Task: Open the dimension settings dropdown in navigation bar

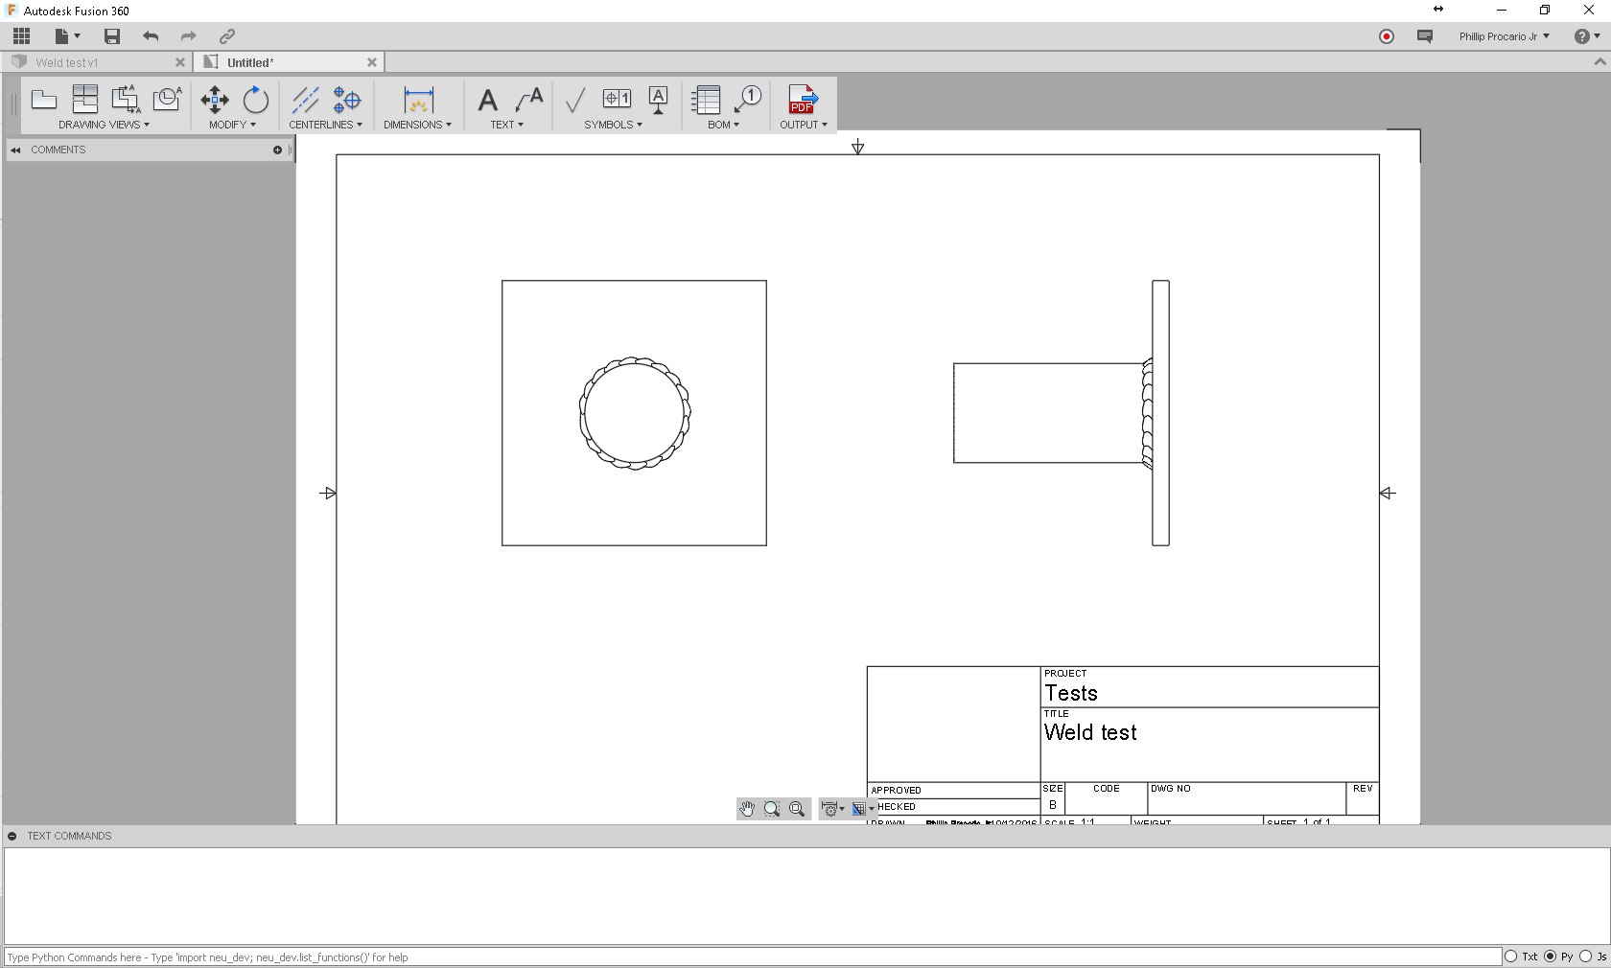Action: [x=833, y=809]
